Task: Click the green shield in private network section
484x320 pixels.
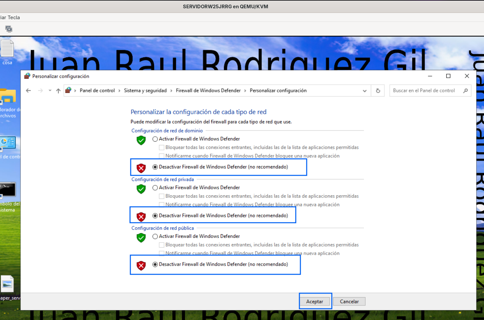Action: coord(141,189)
